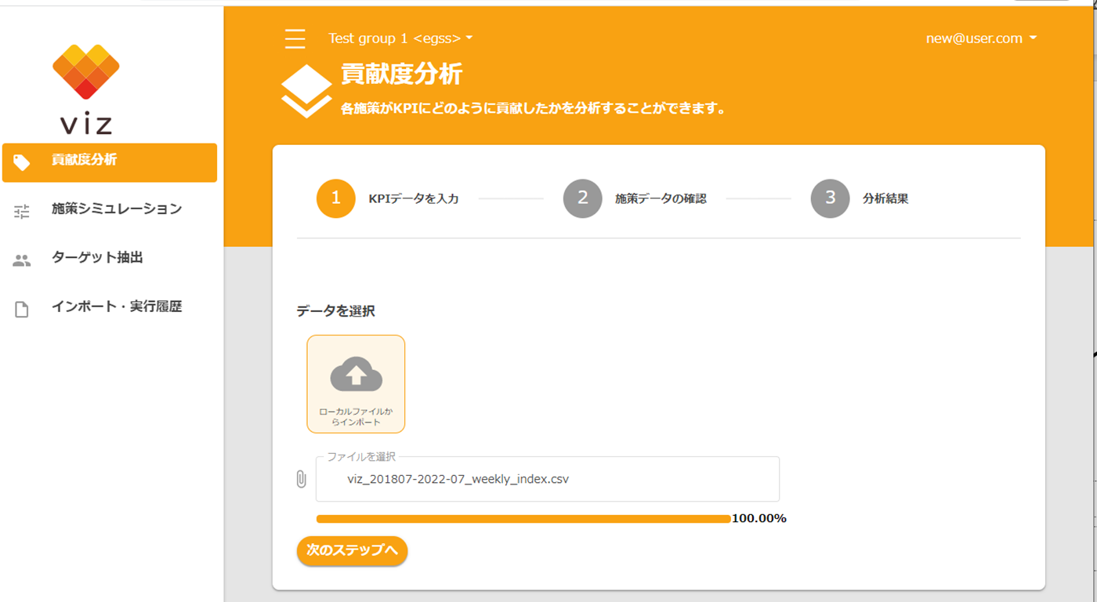
Task: Click the 貢献度分析 page title
Action: 401,74
